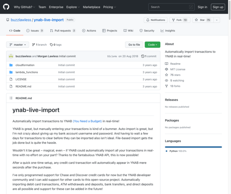
Task: Click the Sign up button
Action: pos(218,7)
